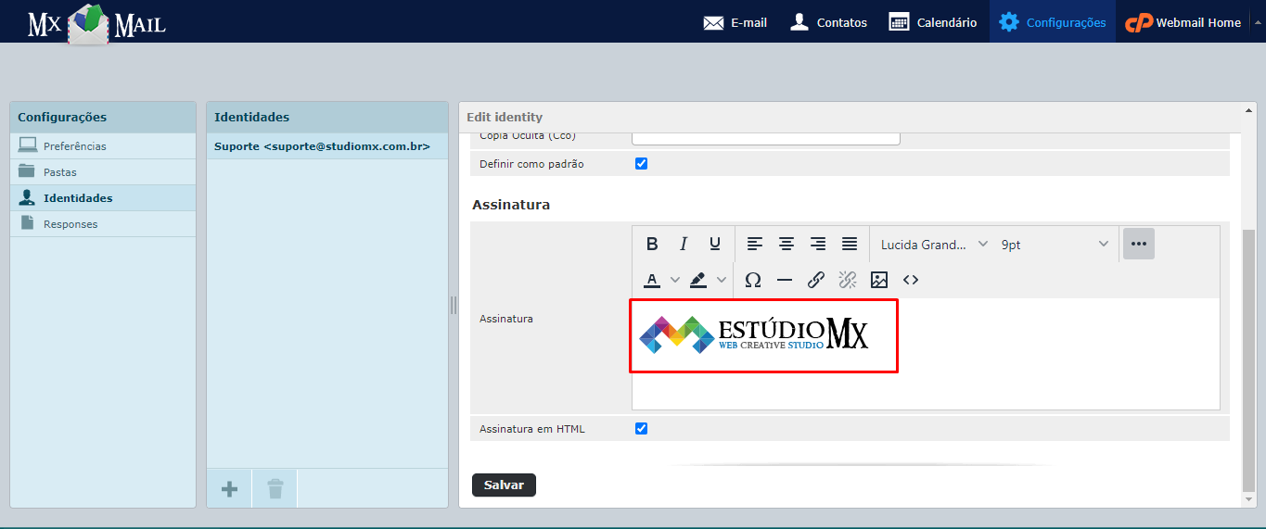Center align the signature content

coord(786,244)
